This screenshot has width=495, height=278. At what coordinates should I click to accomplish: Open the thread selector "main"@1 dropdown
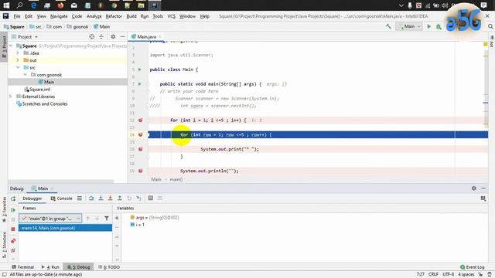[x=50, y=218]
